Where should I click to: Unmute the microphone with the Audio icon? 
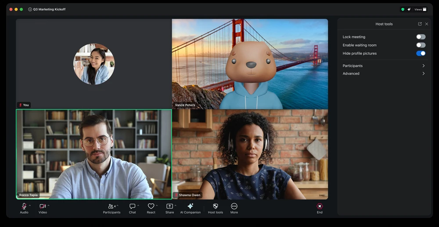[x=24, y=206]
